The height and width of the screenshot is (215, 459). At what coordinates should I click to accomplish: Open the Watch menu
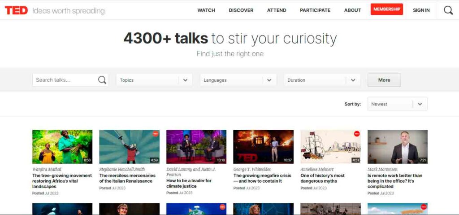point(206,10)
